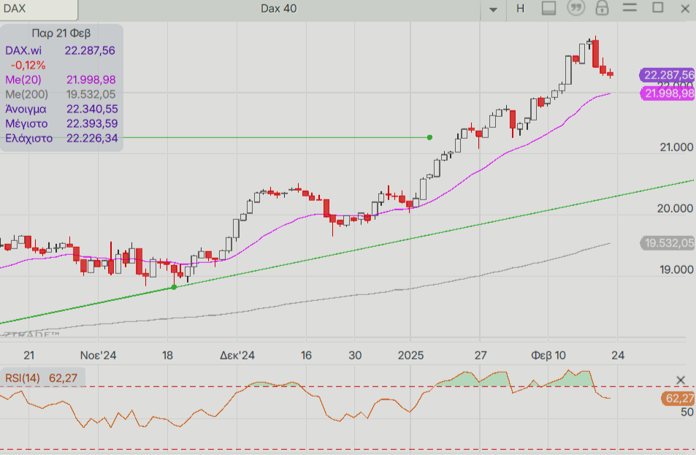This screenshot has width=696, height=455.
Task: Click the -0,12% change value
Action: pyautogui.click(x=28, y=65)
